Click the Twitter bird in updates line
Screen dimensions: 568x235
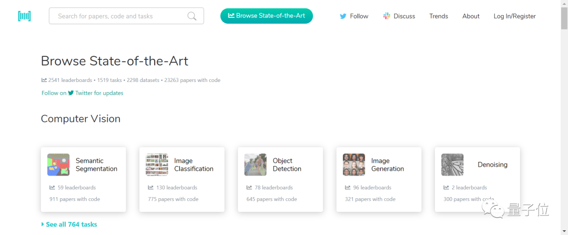(71, 93)
